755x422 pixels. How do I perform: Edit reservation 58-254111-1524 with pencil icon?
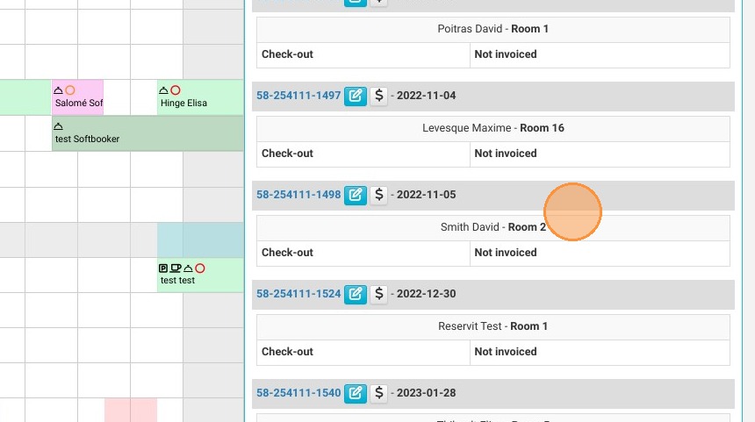coord(356,294)
